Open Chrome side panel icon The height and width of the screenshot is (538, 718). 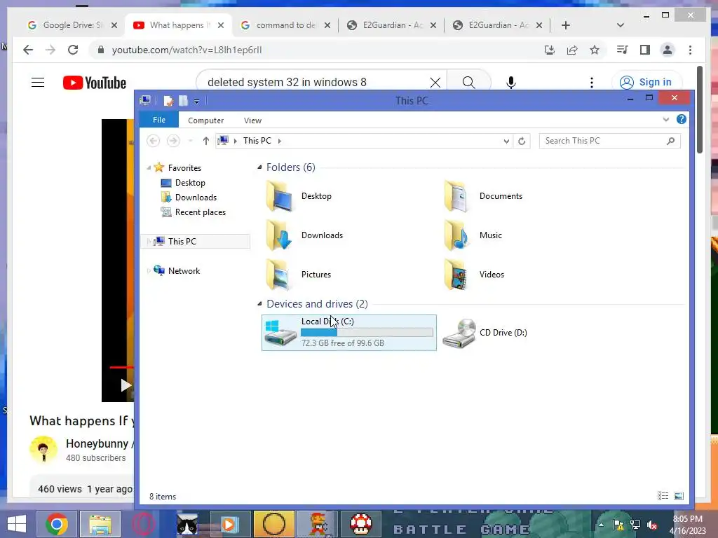[645, 50]
